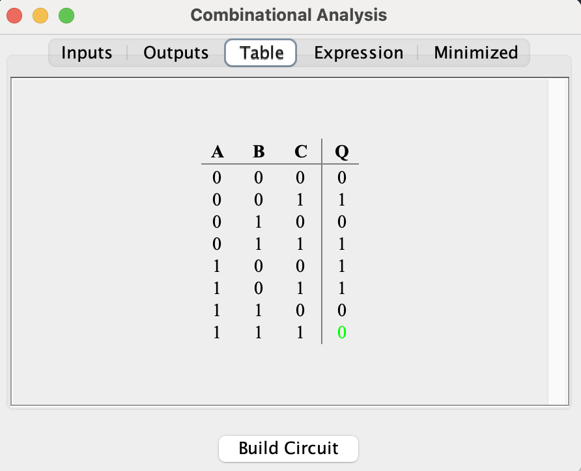The height and width of the screenshot is (471, 581).
Task: Click the A column header in the truth table
Action: (x=218, y=152)
